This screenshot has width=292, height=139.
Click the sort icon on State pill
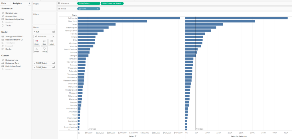98,9
